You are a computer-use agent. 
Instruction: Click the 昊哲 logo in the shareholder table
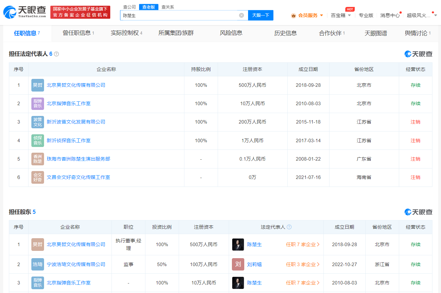pyautogui.click(x=38, y=245)
